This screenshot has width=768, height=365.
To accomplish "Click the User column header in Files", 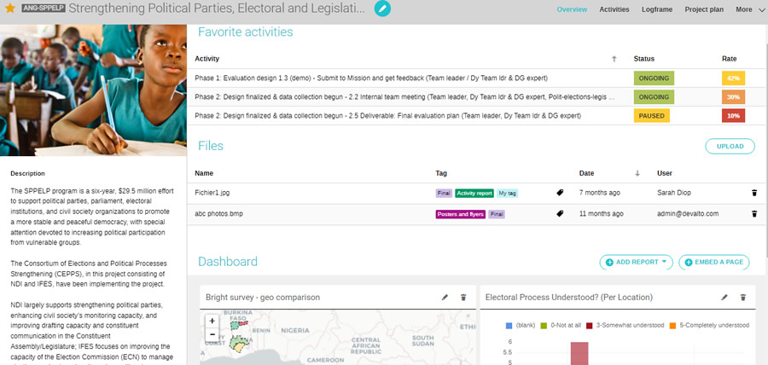I will pyautogui.click(x=664, y=173).
